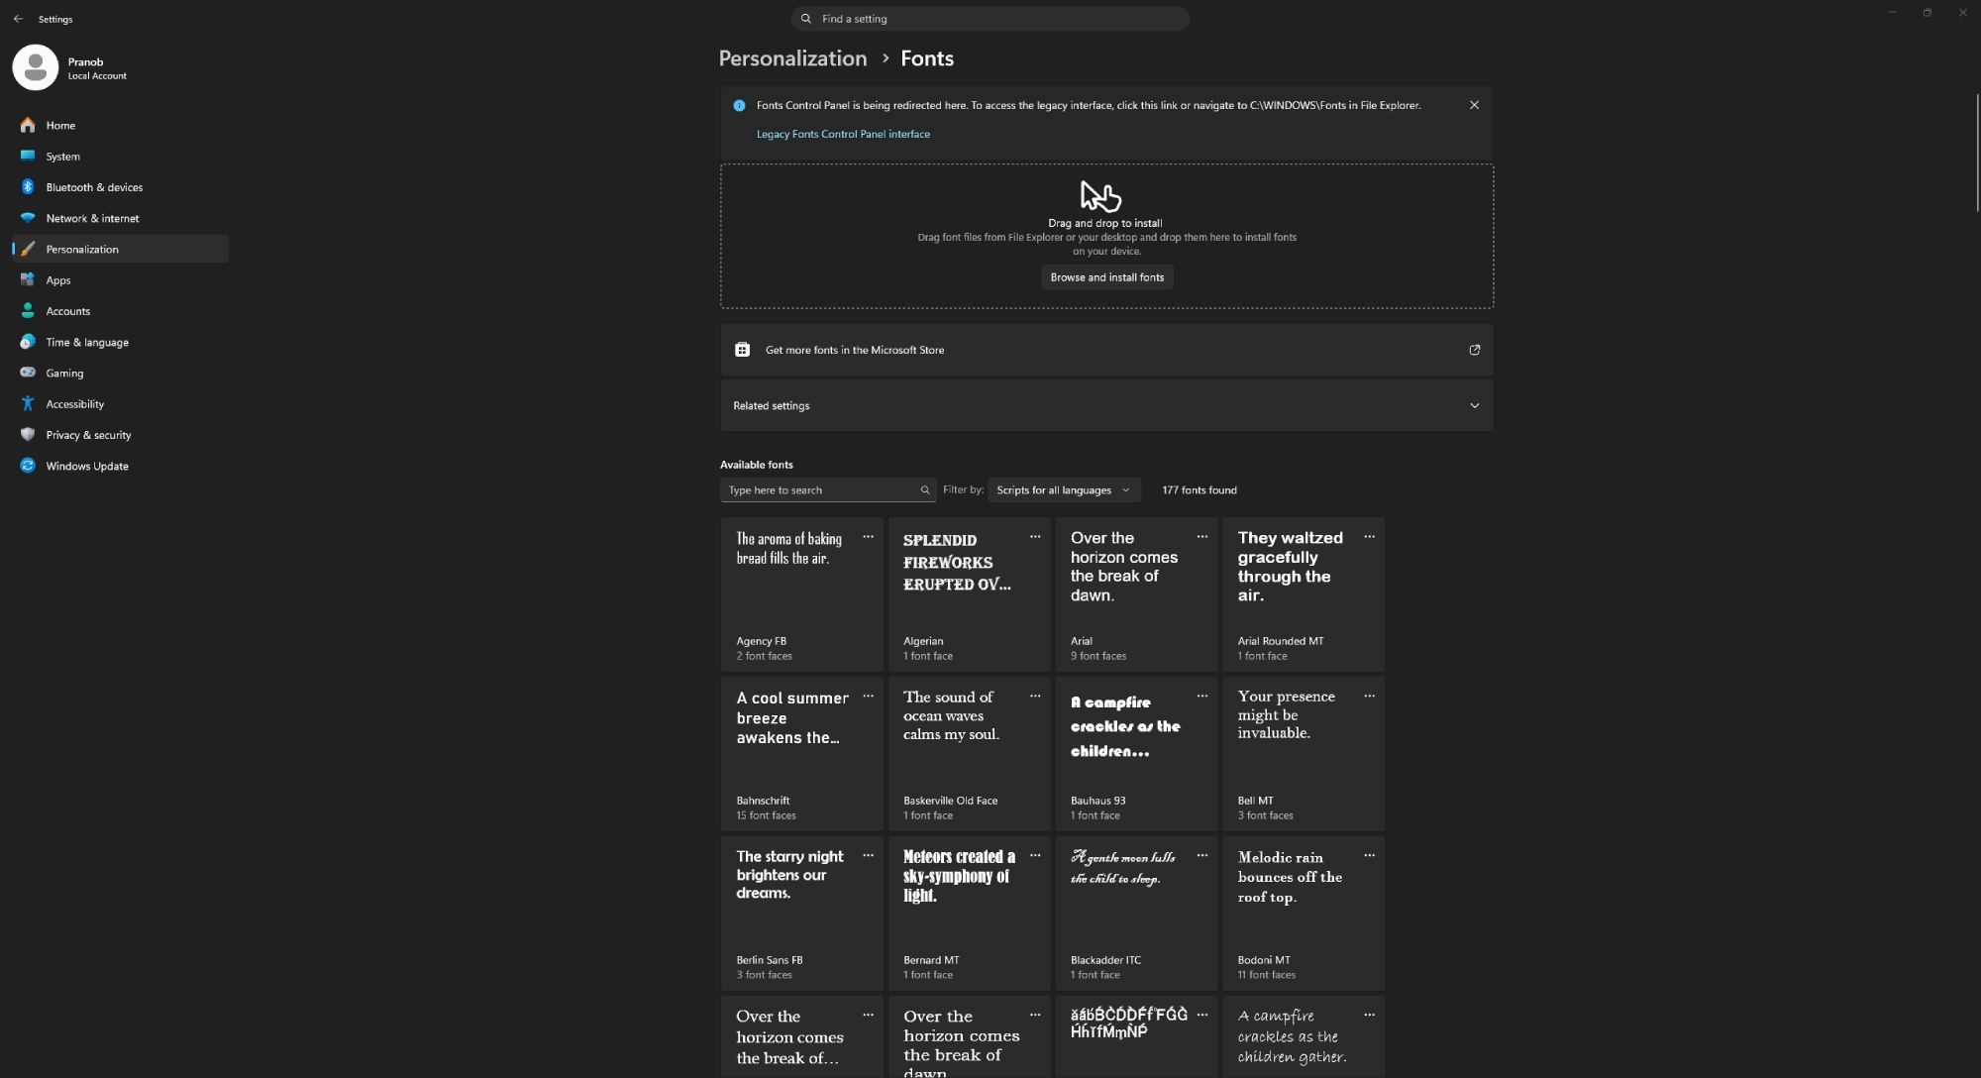Open more options for Bodoni MT
The width and height of the screenshot is (1981, 1078).
click(1369, 856)
